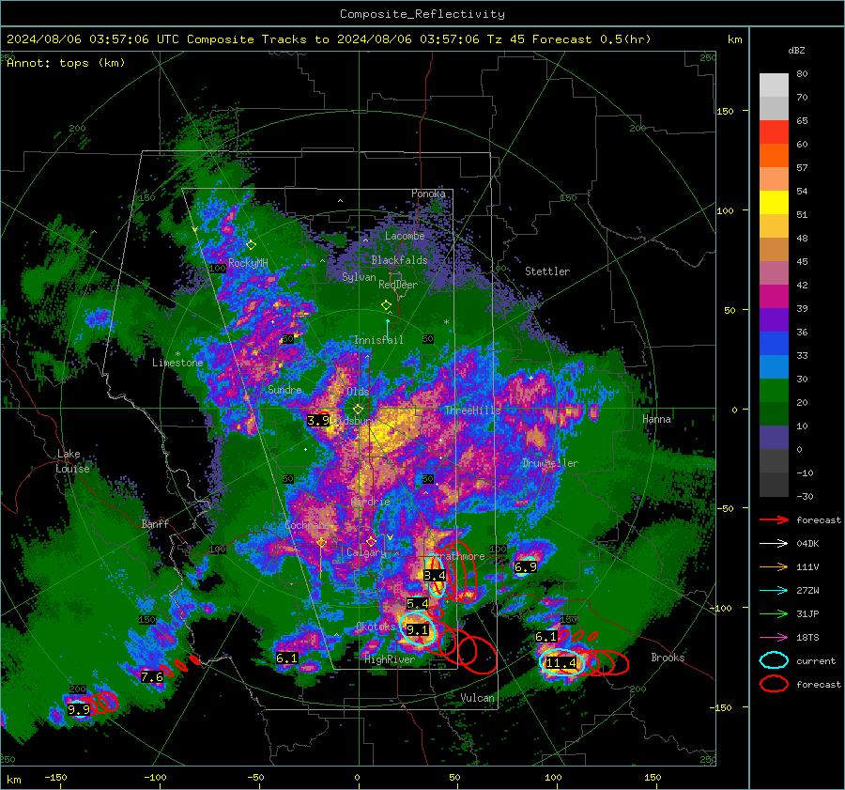Click the white 04DK arrow legend icon
845x790 pixels.
pyautogui.click(x=774, y=544)
